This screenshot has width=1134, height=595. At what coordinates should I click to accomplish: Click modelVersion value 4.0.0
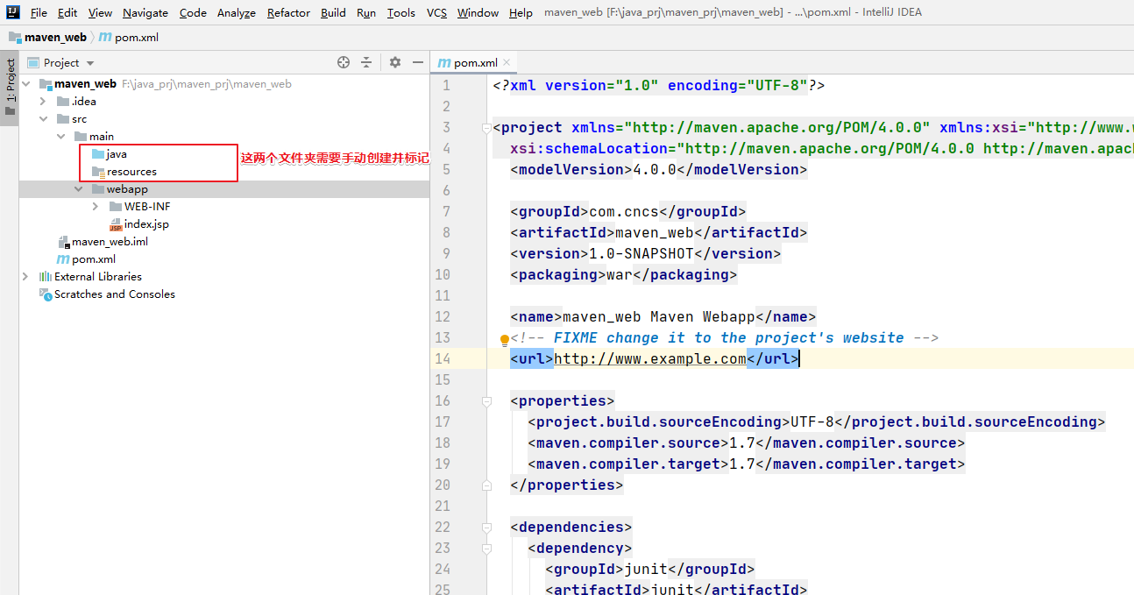point(655,170)
